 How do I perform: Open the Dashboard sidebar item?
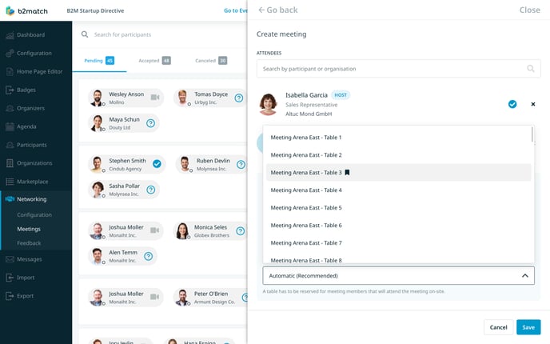(31, 34)
